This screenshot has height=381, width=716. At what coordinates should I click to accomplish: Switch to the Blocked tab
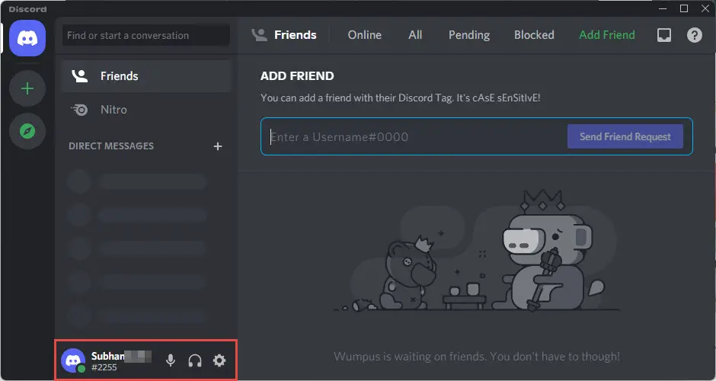pyautogui.click(x=534, y=35)
